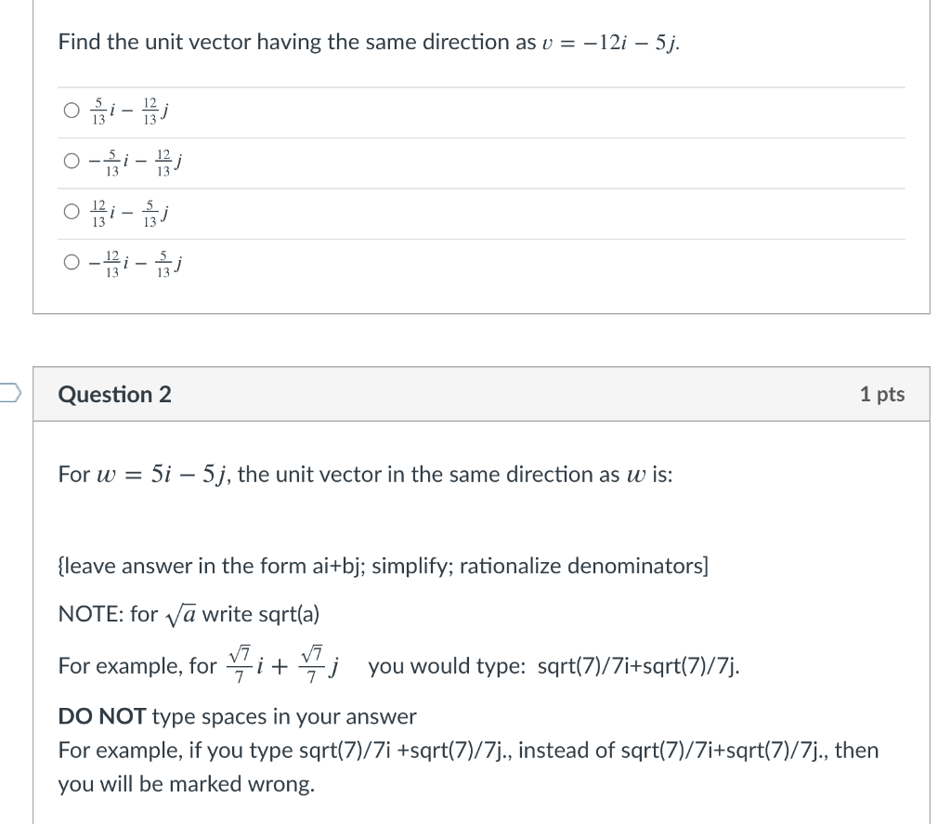Select answer option 12/13 i − 5/13 j
Image resolution: width=951 pixels, height=824 pixels.
pos(71,211)
